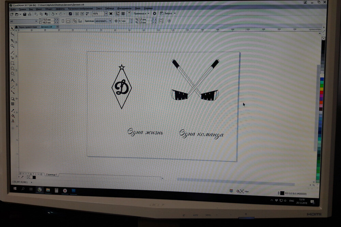Pick the yellow swatch in color palette
341x227 pixels.
coord(322,89)
